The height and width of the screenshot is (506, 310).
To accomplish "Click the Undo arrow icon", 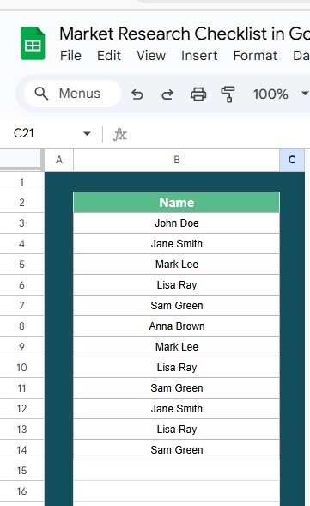I will coord(137,94).
